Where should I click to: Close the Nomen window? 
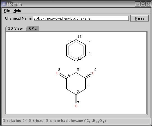point(149,4)
